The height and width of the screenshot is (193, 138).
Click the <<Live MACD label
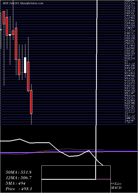click(116, 186)
